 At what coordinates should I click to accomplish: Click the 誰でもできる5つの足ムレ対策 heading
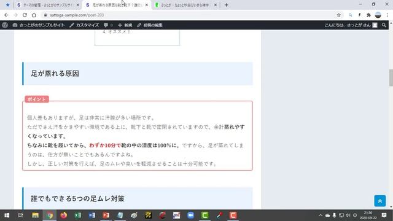[x=77, y=198]
